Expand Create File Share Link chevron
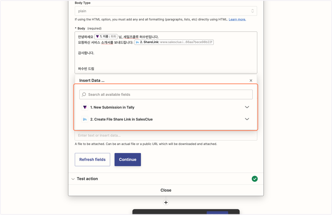Viewport: 332px width, 215px height. click(x=247, y=119)
